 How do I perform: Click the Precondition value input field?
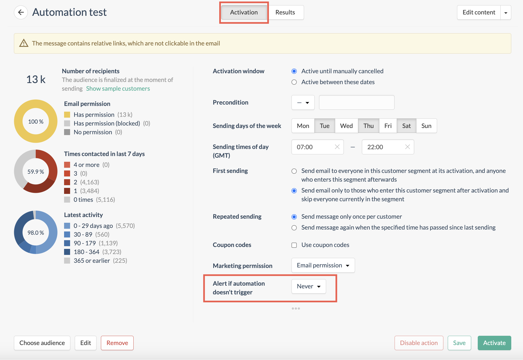point(357,102)
